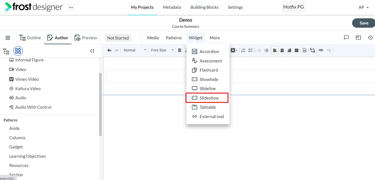Open the text background color picker
This screenshot has width=375, height=180.
point(234,50)
